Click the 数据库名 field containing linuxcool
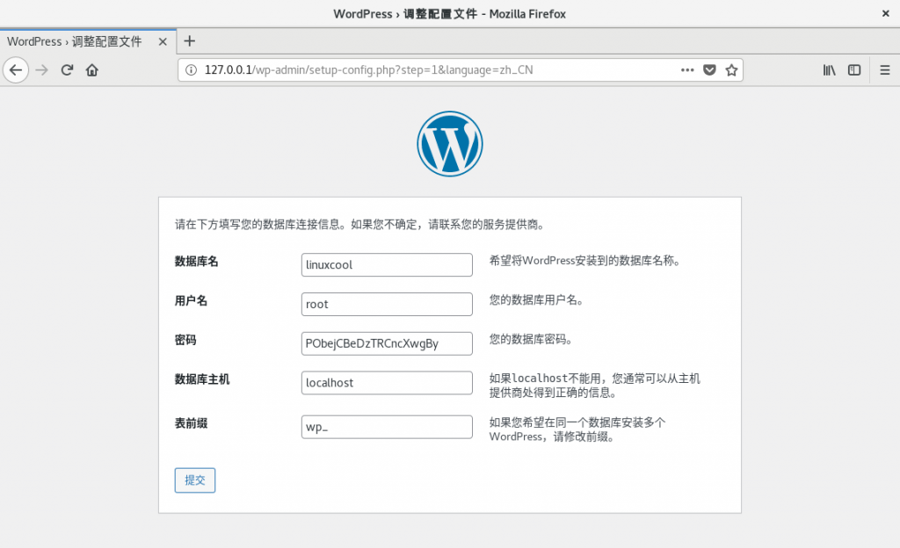This screenshot has height=548, width=900. click(387, 264)
